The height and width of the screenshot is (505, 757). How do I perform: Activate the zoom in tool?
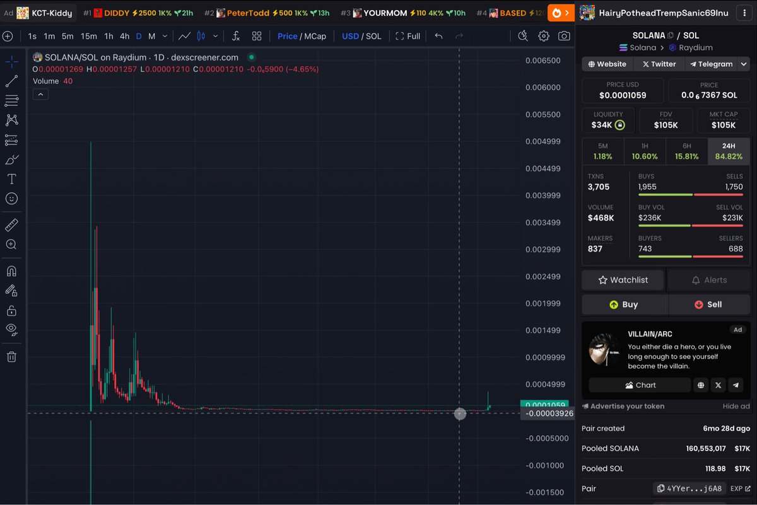11,245
